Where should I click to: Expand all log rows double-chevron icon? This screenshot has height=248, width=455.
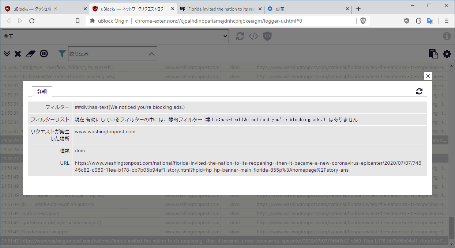7,54
